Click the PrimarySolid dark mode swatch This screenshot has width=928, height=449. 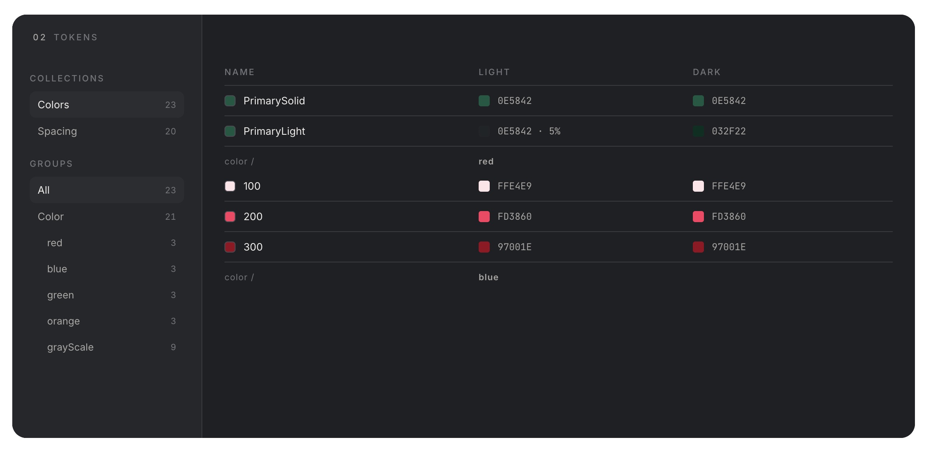[698, 101]
